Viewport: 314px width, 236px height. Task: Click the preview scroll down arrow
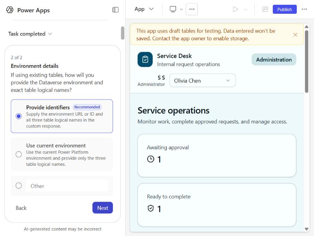(x=307, y=229)
